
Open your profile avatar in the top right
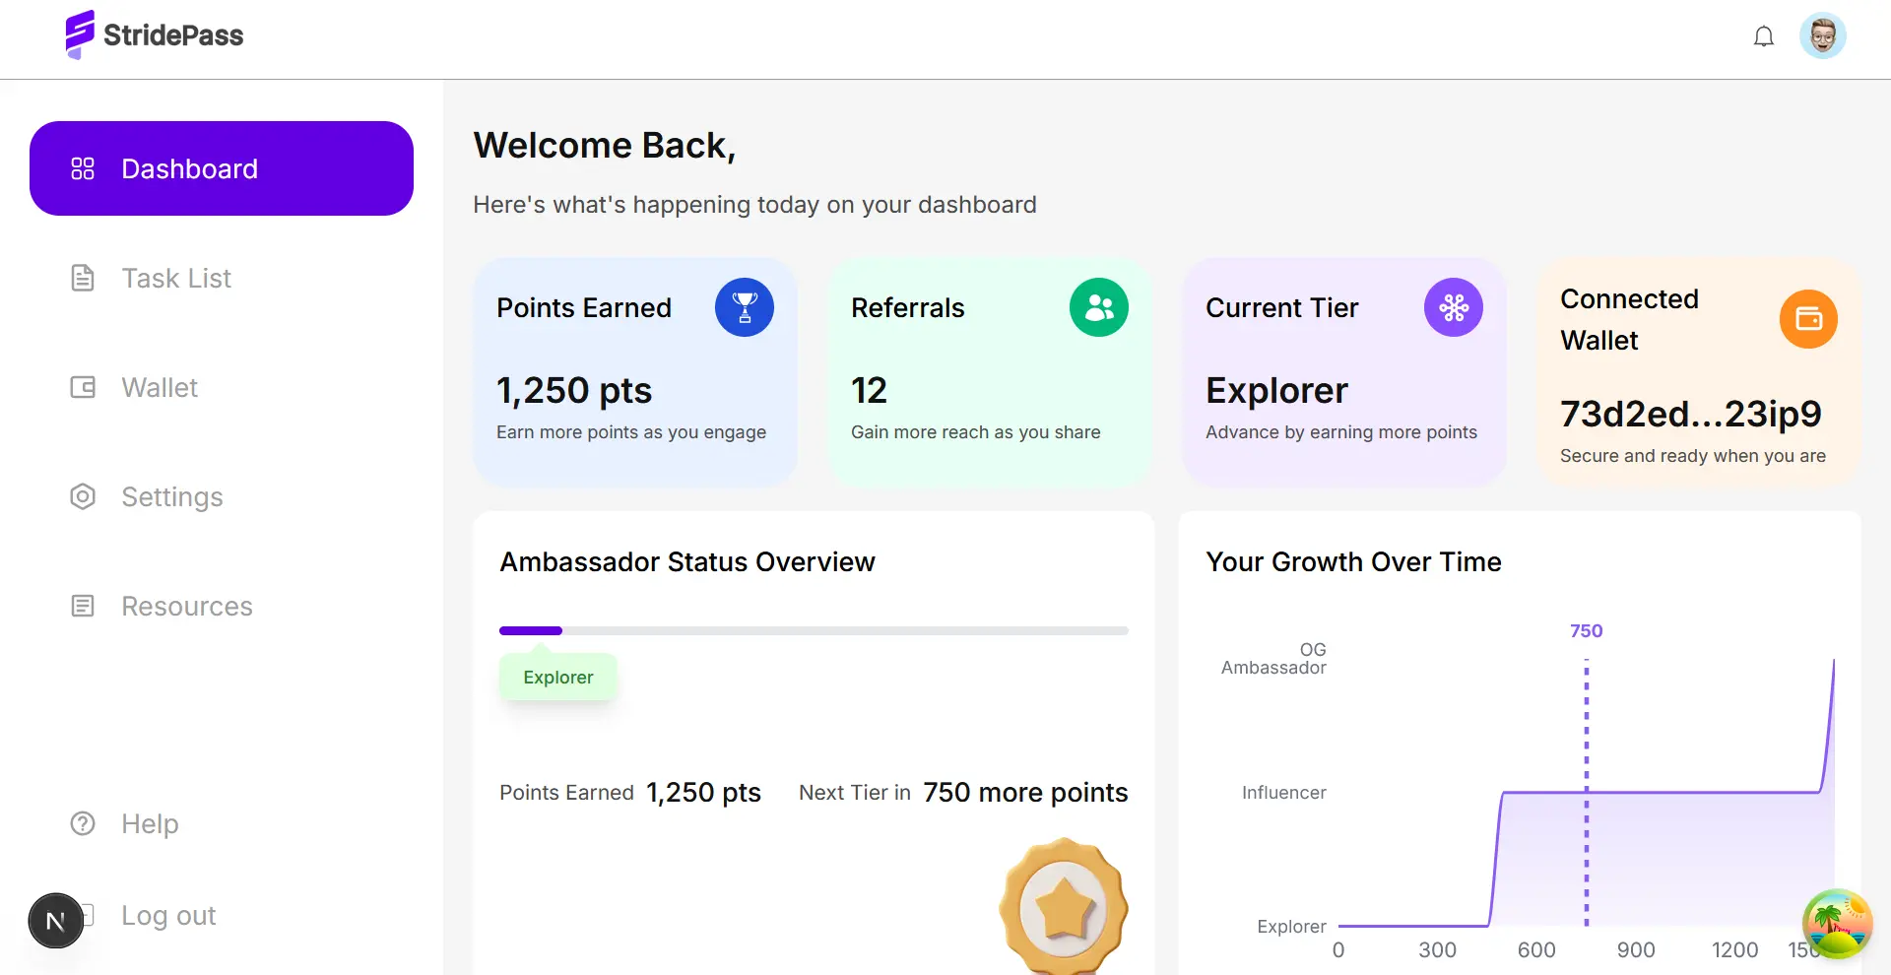click(x=1822, y=35)
